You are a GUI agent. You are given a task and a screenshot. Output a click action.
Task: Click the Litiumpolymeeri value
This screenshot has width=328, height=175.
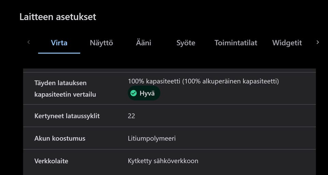coord(152,138)
